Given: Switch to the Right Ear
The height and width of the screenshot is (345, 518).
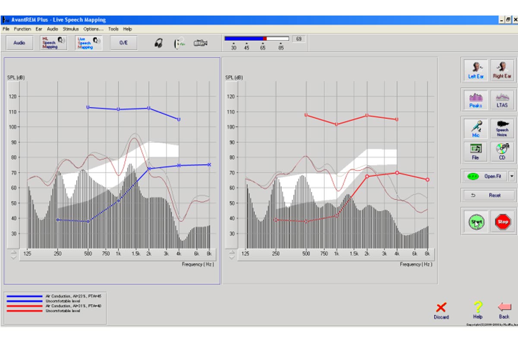Looking at the screenshot, I should 502,70.
